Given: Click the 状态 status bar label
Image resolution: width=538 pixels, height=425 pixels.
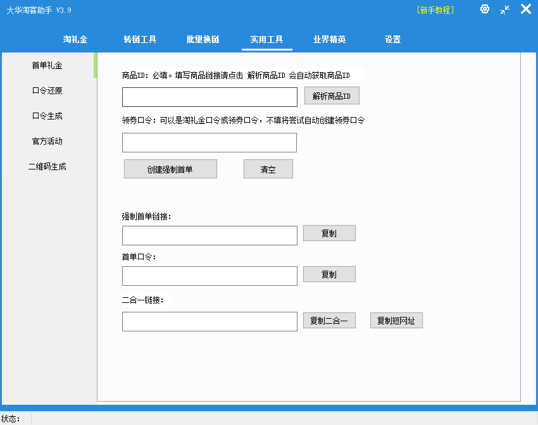Looking at the screenshot, I should coord(11,419).
